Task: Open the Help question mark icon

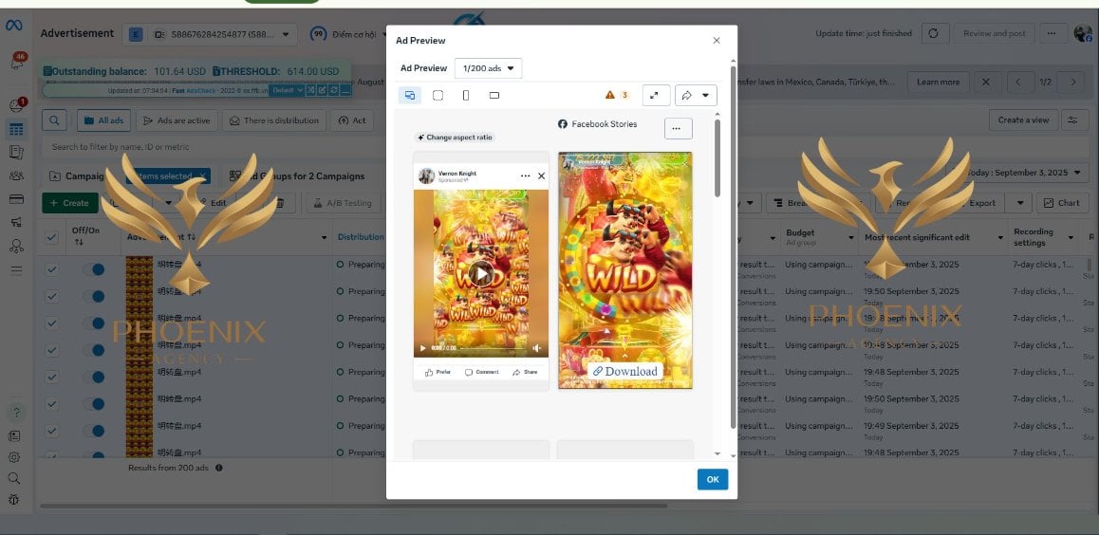Action: pos(15,412)
